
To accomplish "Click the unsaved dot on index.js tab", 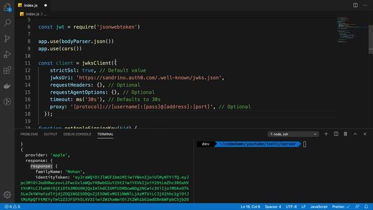I will 45,5.
